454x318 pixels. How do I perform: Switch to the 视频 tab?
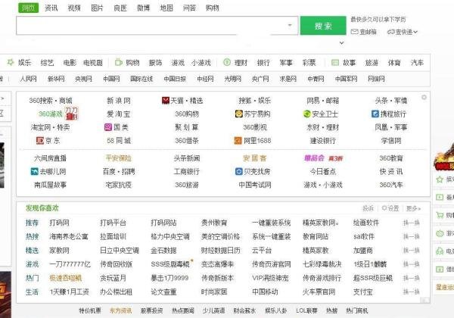click(74, 8)
